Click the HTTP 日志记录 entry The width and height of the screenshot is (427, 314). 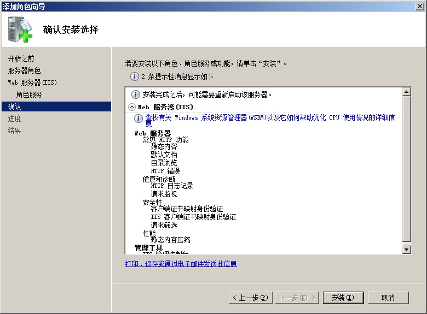pyautogui.click(x=172, y=186)
